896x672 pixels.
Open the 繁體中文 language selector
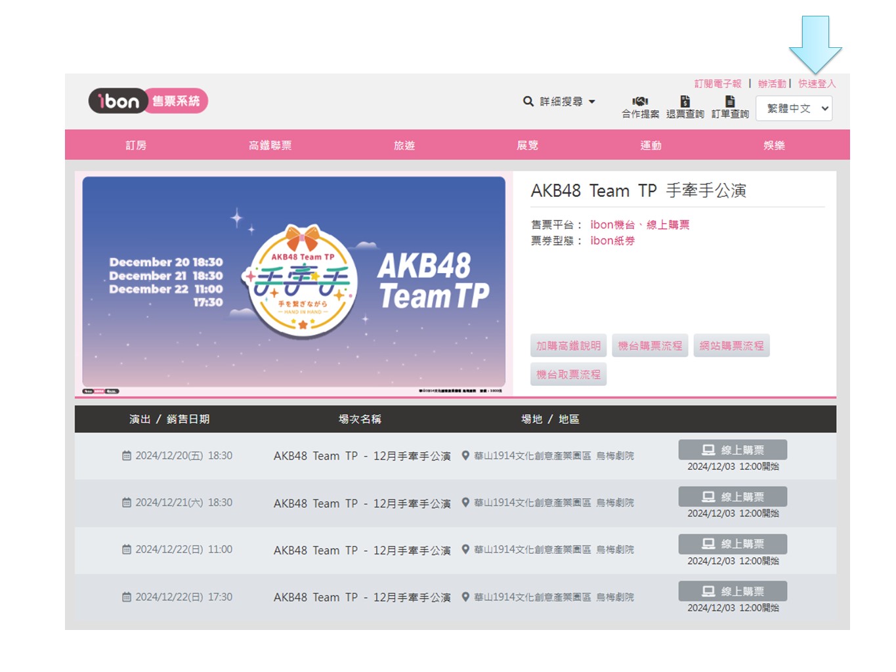coord(794,108)
